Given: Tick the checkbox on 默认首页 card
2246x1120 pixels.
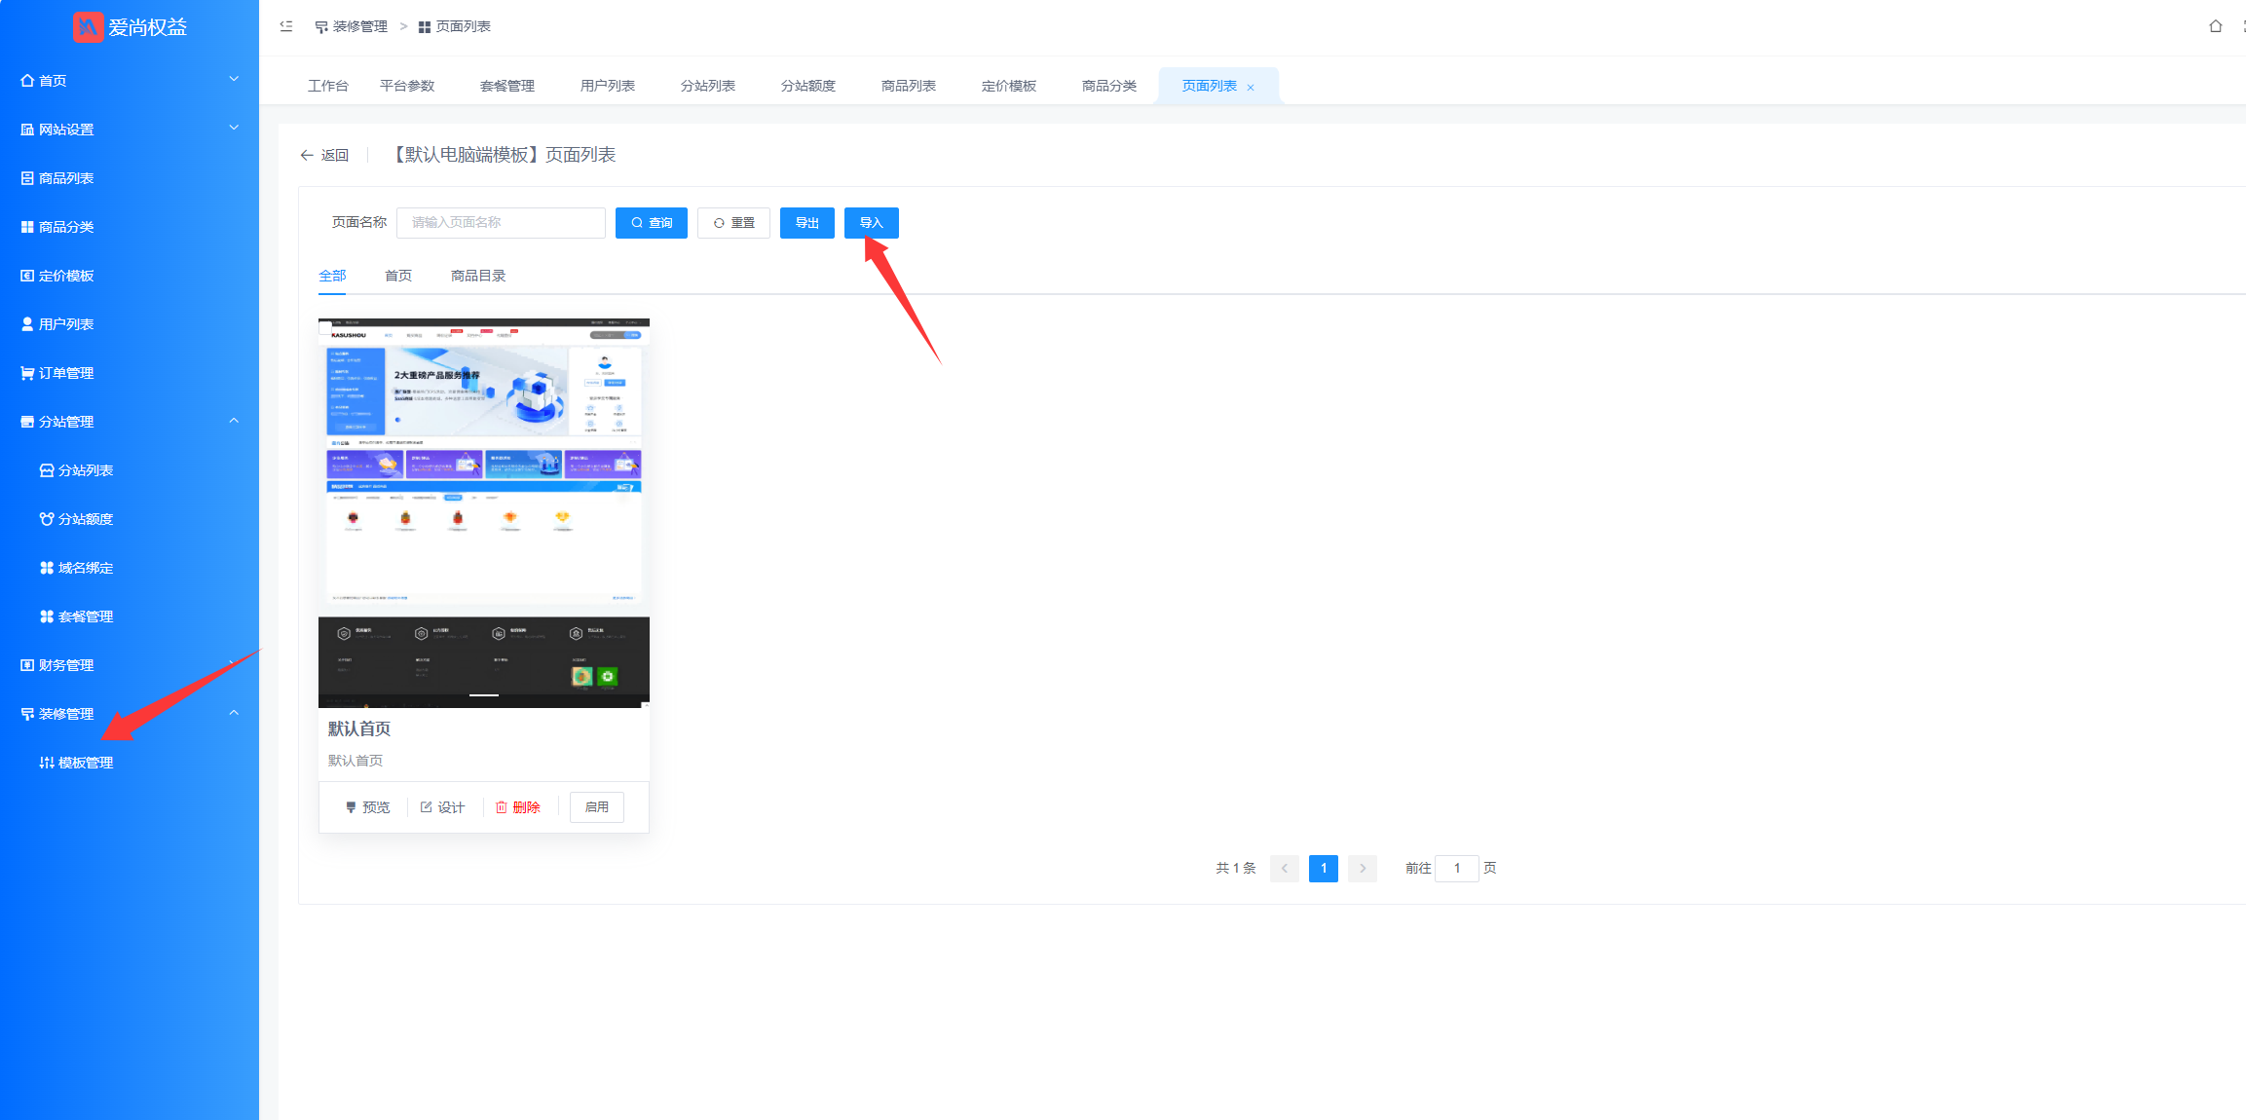Looking at the screenshot, I should tap(326, 327).
